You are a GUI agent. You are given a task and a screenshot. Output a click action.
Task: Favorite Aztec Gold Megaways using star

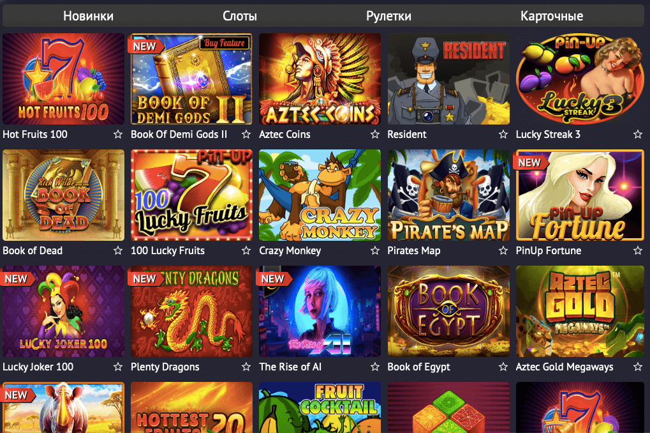pos(638,367)
